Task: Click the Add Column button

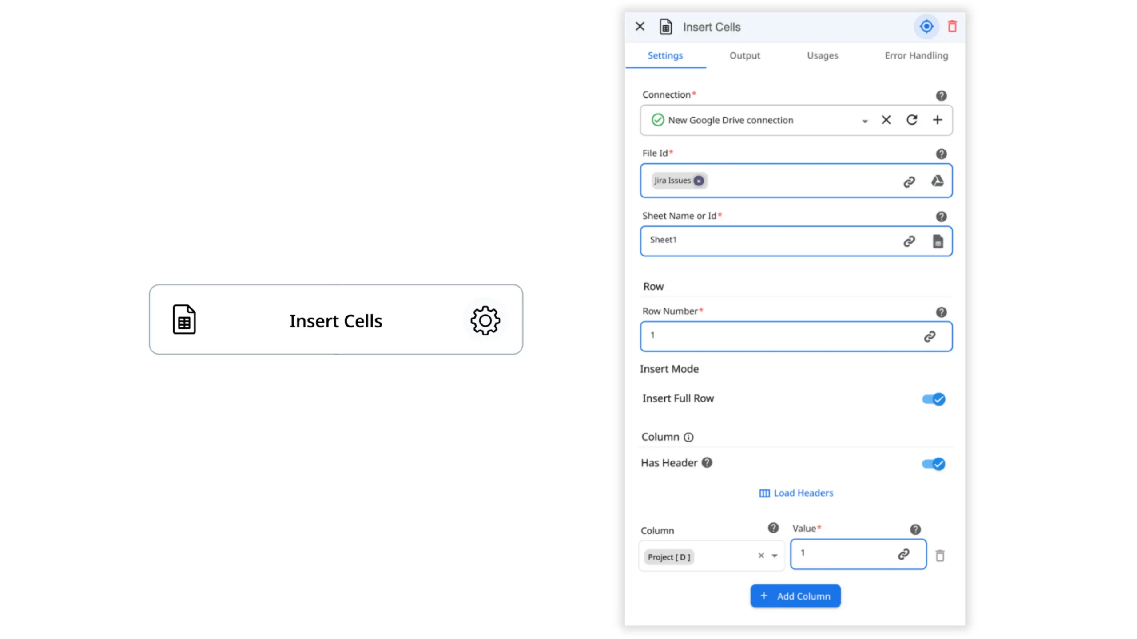Action: pos(795,596)
